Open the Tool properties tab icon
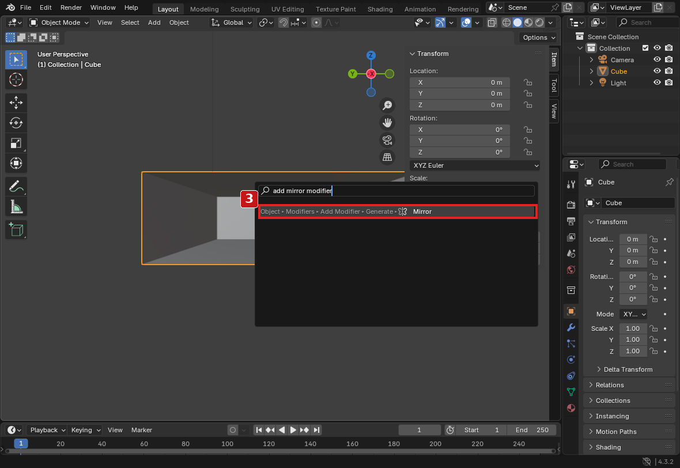680x468 pixels. click(571, 184)
